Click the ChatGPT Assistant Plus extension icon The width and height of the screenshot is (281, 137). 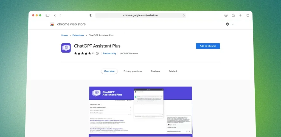coord(66,48)
